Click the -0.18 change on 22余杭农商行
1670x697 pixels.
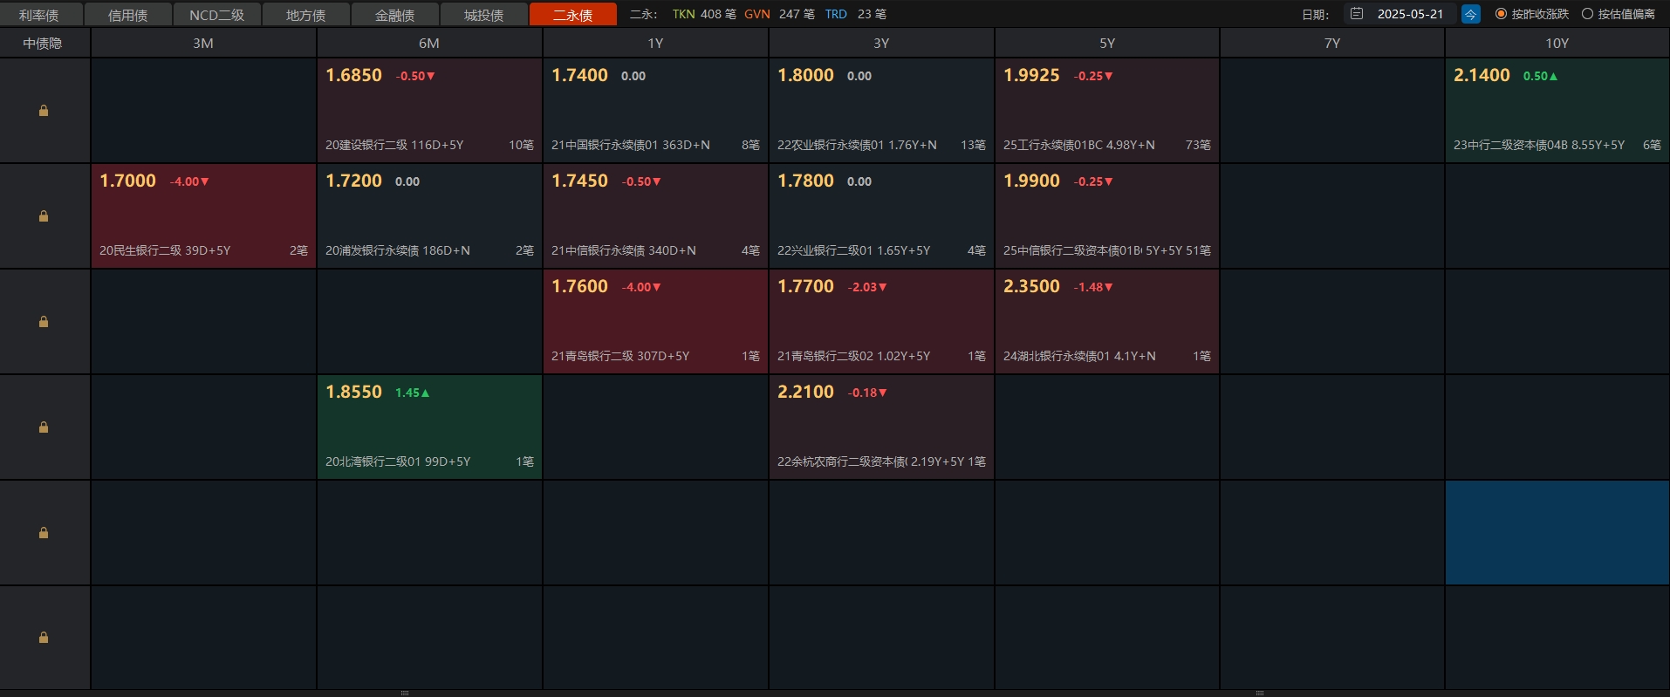coord(867,393)
